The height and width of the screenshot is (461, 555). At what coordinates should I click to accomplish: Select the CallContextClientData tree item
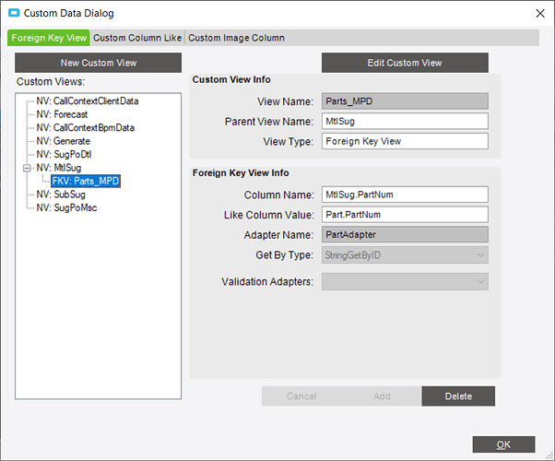(87, 101)
